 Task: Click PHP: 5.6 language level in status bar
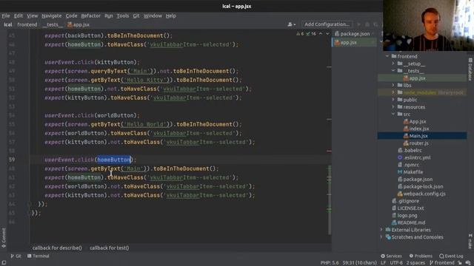point(330,263)
